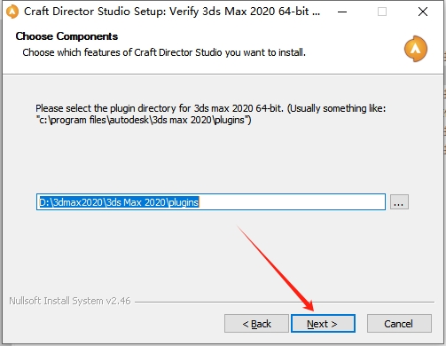Image resolution: width=446 pixels, height=346 pixels.
Task: Close the setup window
Action: coord(423,12)
